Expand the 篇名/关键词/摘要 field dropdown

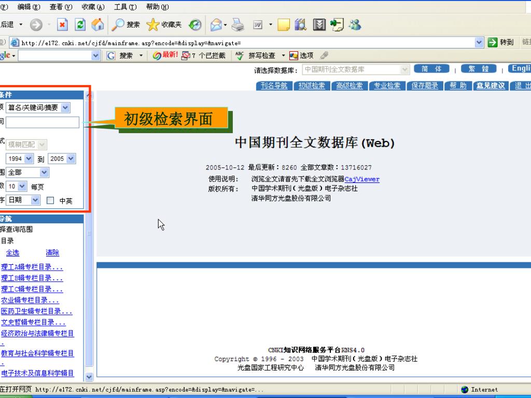click(65, 108)
